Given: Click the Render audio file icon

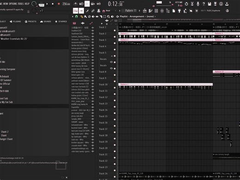Looking at the screenshot, I should (215, 4).
